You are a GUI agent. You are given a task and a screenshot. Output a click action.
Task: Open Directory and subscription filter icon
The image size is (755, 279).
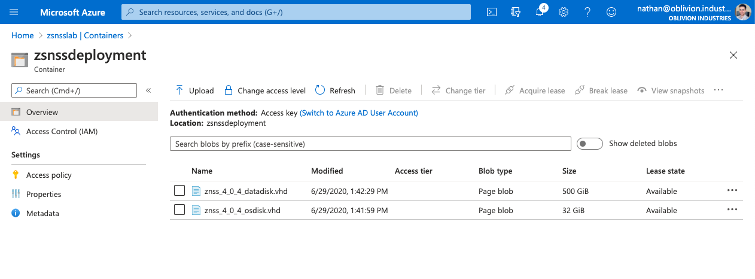(x=516, y=12)
